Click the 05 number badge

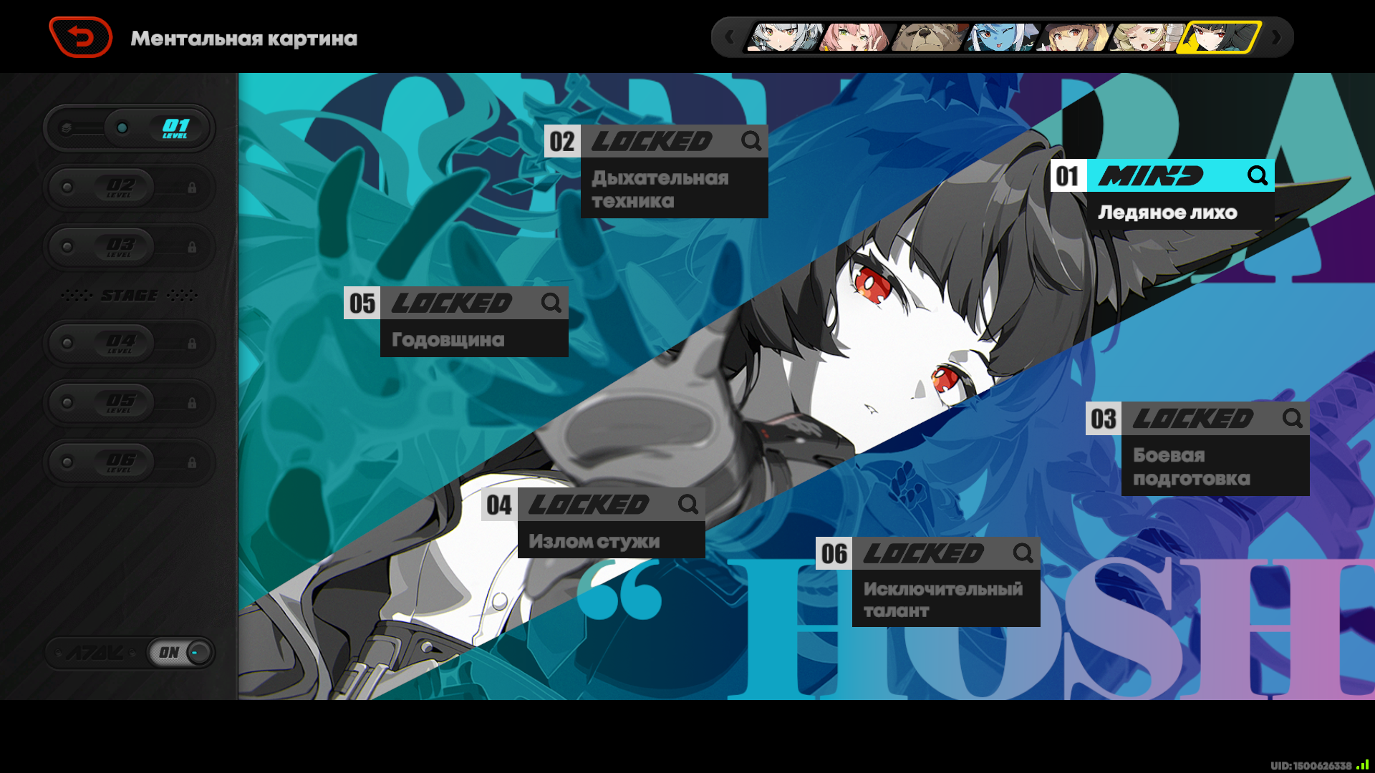[362, 303]
